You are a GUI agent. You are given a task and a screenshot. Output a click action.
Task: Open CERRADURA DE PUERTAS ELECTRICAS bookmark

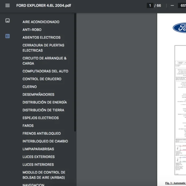(43, 48)
